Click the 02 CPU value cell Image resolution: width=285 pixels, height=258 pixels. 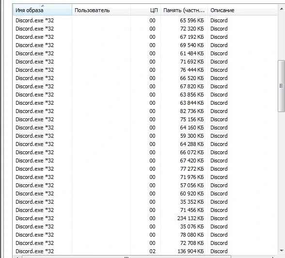click(x=152, y=251)
